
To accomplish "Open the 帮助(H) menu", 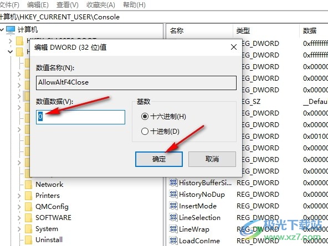I will 134,4.
